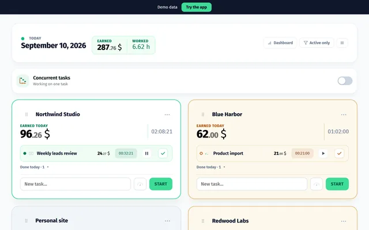Open the hamburger menu in the header

click(342, 43)
